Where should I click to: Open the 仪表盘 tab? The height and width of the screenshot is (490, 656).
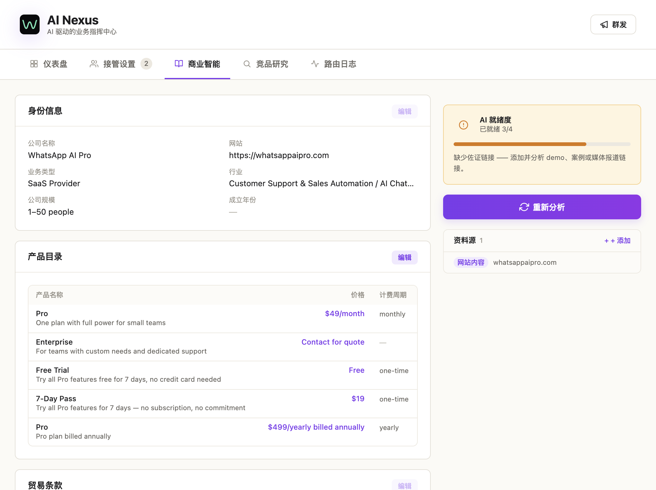(49, 64)
